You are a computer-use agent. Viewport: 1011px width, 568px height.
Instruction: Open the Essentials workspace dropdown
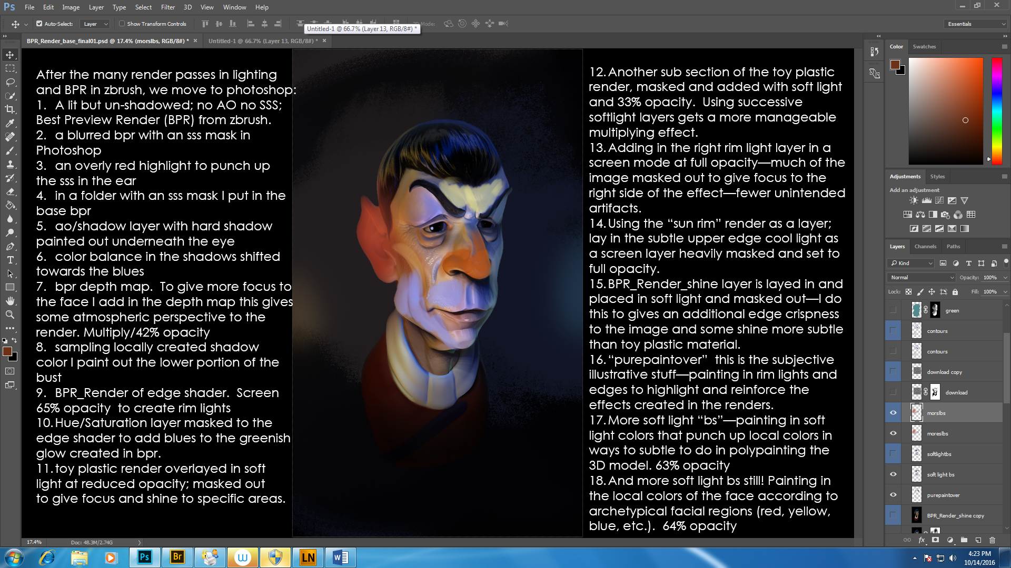(x=976, y=24)
